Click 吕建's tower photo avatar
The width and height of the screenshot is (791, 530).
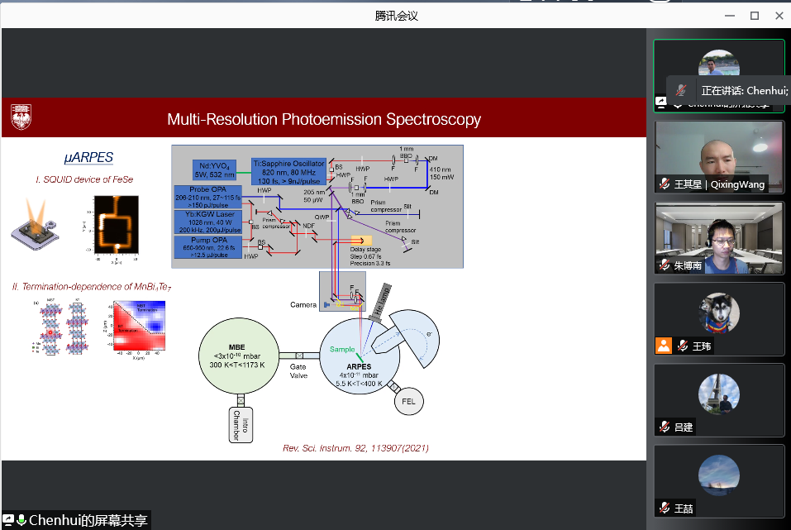[718, 394]
